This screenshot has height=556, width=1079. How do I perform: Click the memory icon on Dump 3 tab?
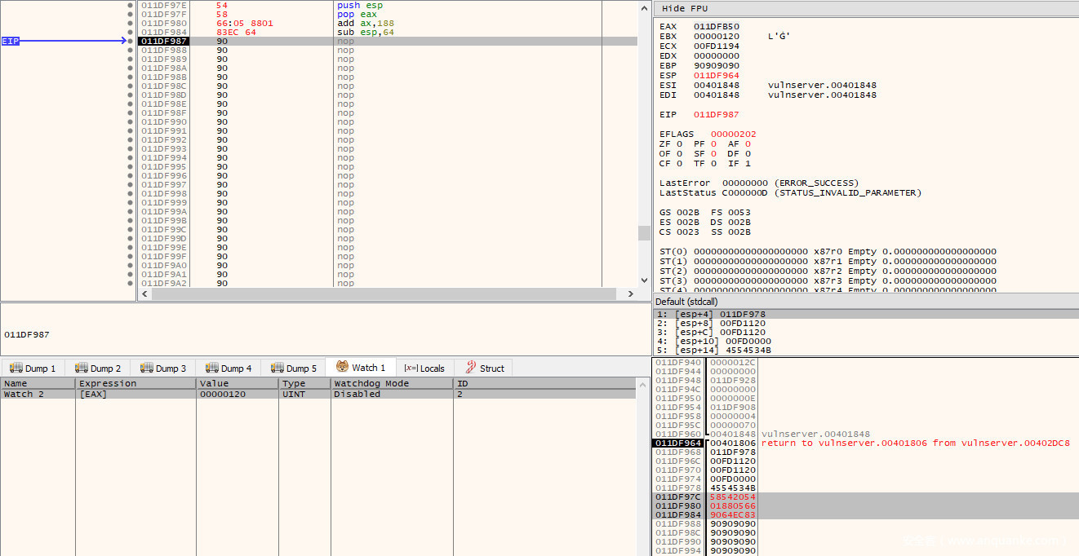(147, 368)
